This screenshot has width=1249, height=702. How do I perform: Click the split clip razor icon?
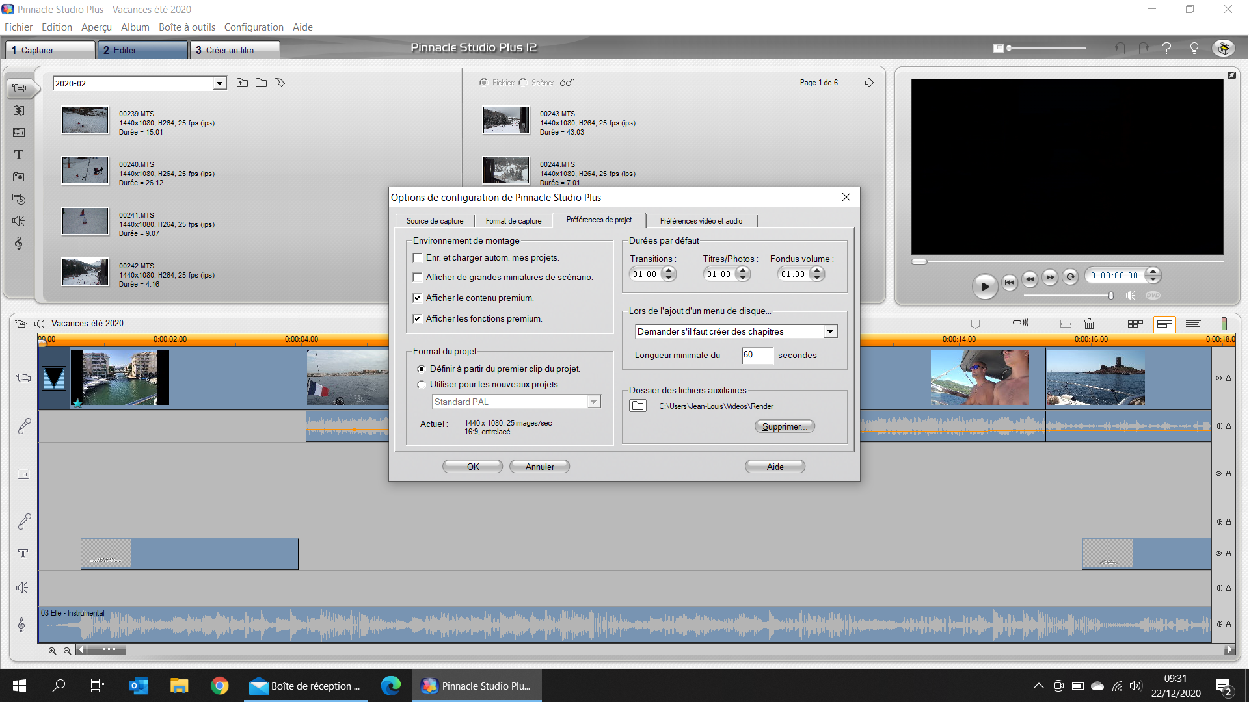point(1066,324)
